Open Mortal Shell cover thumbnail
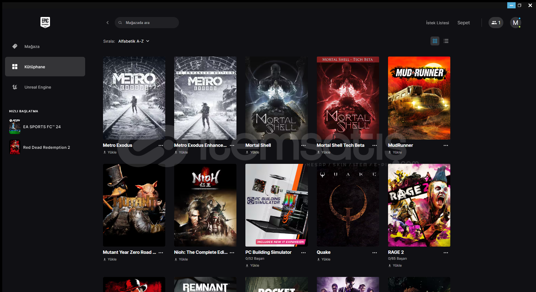This screenshot has width=536, height=292. coord(277,98)
